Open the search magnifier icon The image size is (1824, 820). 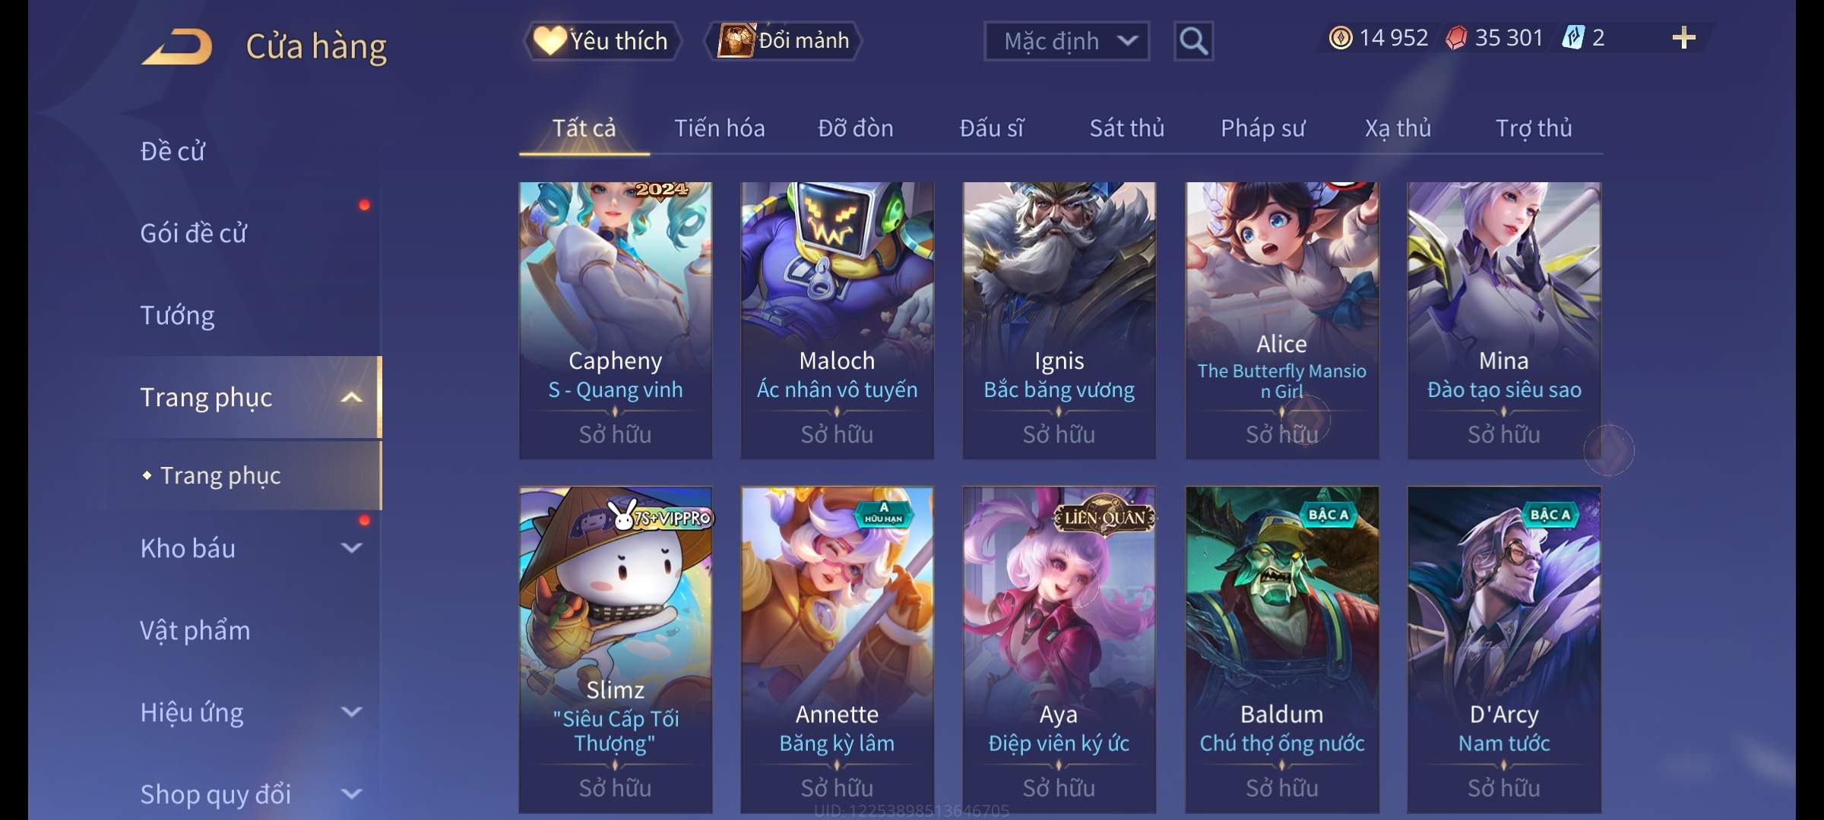1193,41
